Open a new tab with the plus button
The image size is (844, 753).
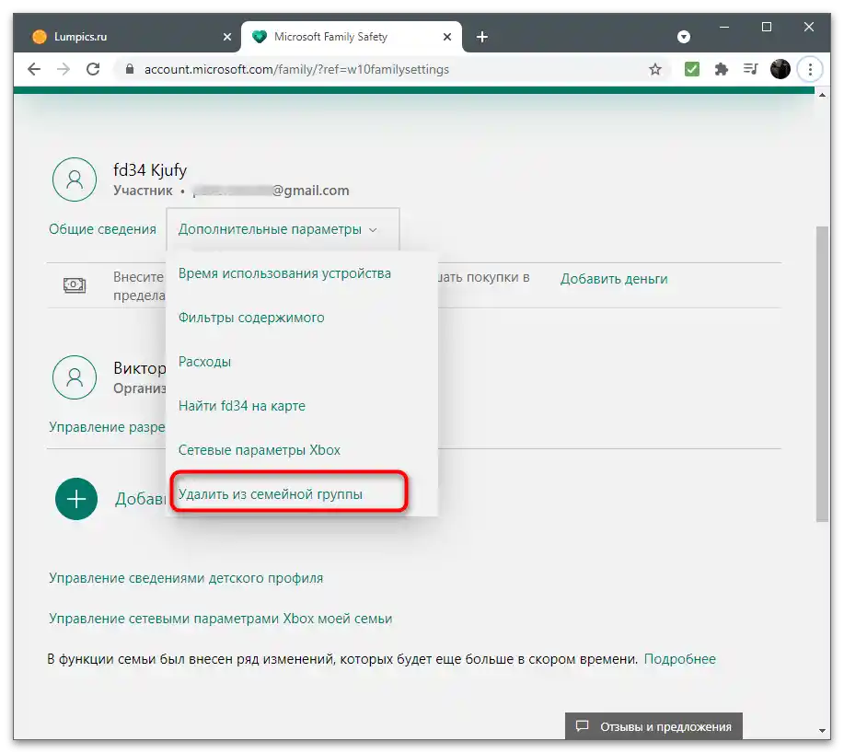pos(482,37)
